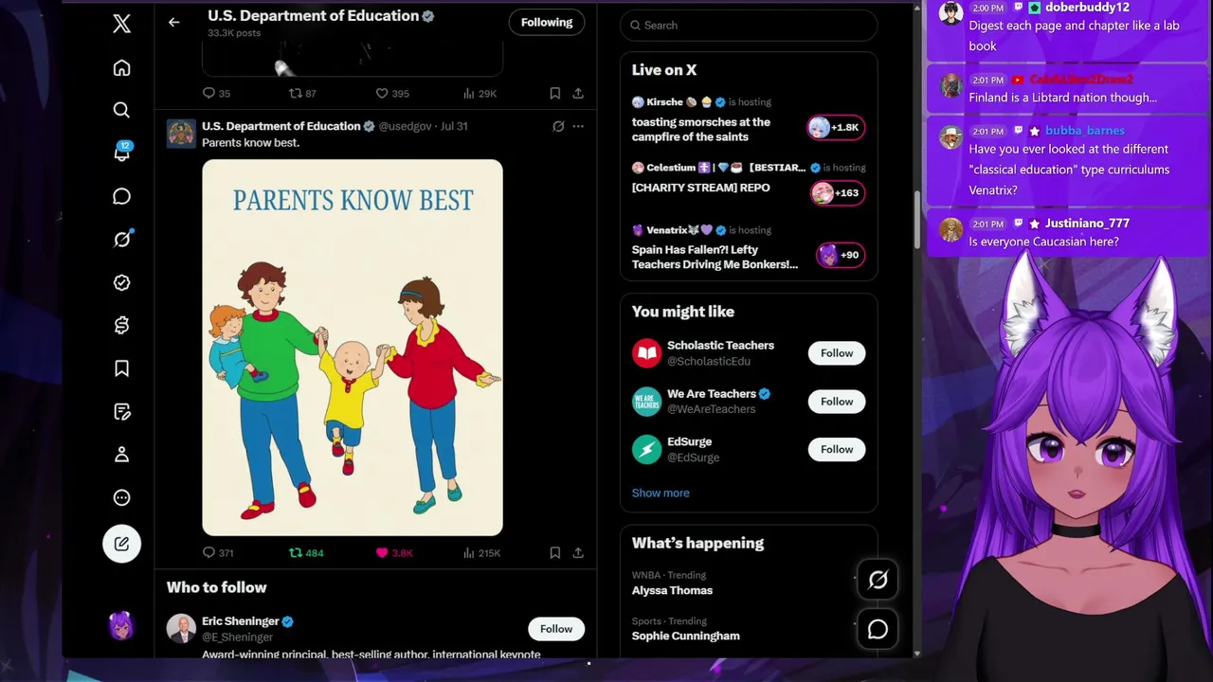Open the Parents Know Best image
The width and height of the screenshot is (1213, 682).
(353, 348)
